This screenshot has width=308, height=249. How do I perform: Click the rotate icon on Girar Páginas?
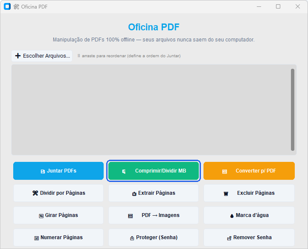pos(41,216)
